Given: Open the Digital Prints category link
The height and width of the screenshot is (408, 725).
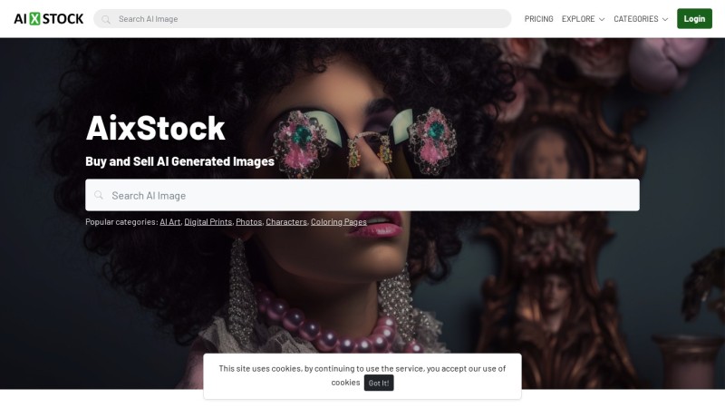Looking at the screenshot, I should [x=208, y=221].
